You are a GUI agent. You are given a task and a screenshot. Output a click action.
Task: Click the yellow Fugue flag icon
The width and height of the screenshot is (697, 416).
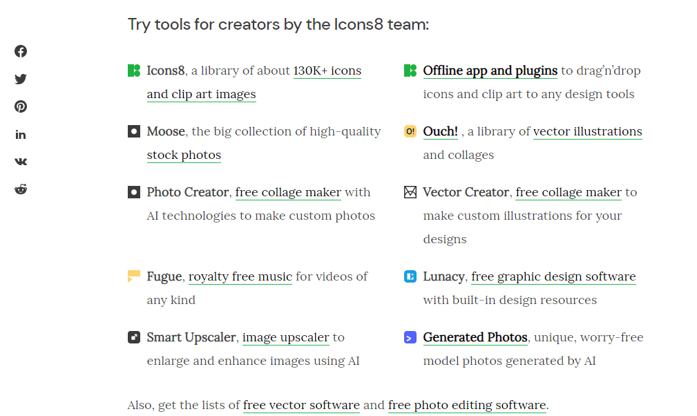pos(134,276)
